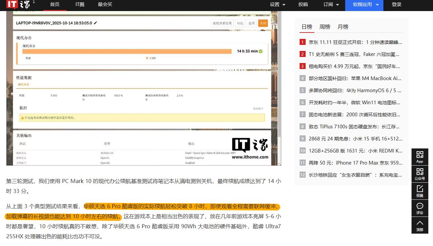This screenshot has width=433, height=246.
Task: Switch to the 月榜 ranking tab
Action: (x=343, y=27)
